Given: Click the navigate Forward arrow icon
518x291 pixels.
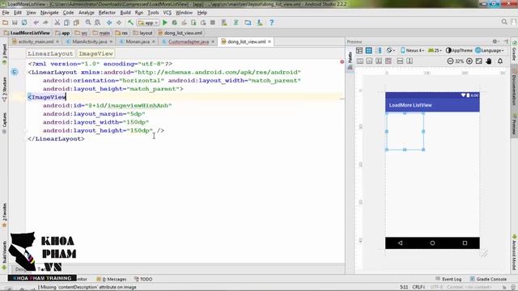Looking at the screenshot, I should coord(119,23).
